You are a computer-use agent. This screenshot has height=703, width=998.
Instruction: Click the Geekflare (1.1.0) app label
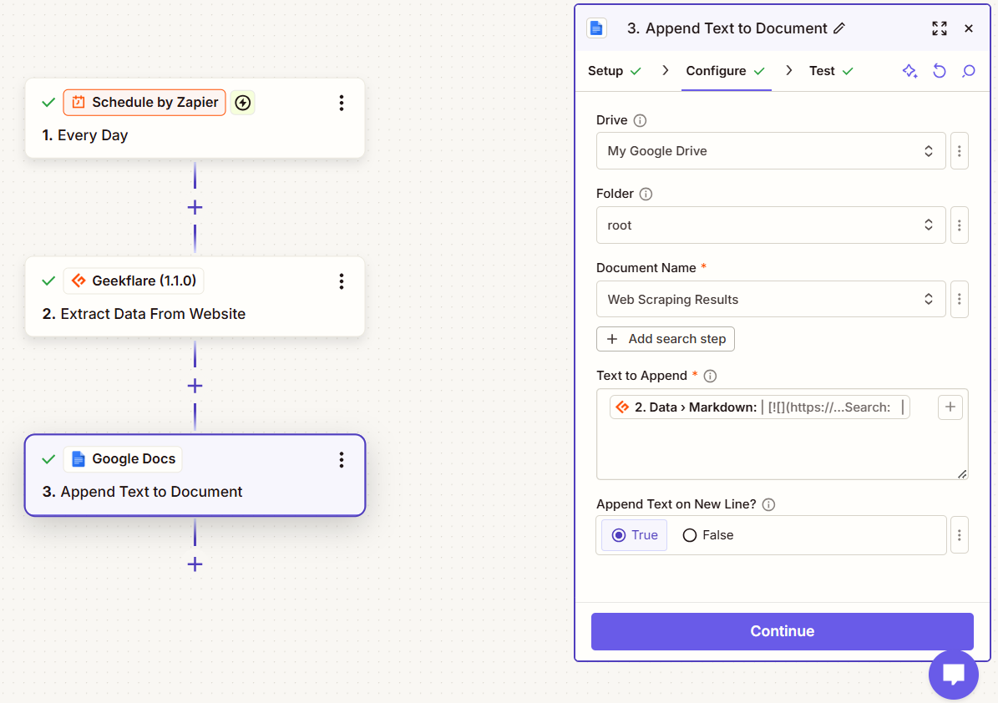[x=134, y=281]
